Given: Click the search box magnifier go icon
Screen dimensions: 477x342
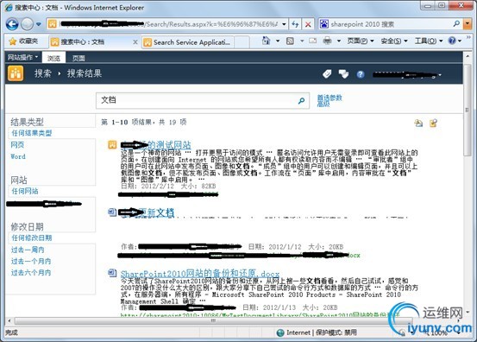Looking at the screenshot, I should pyautogui.click(x=302, y=100).
